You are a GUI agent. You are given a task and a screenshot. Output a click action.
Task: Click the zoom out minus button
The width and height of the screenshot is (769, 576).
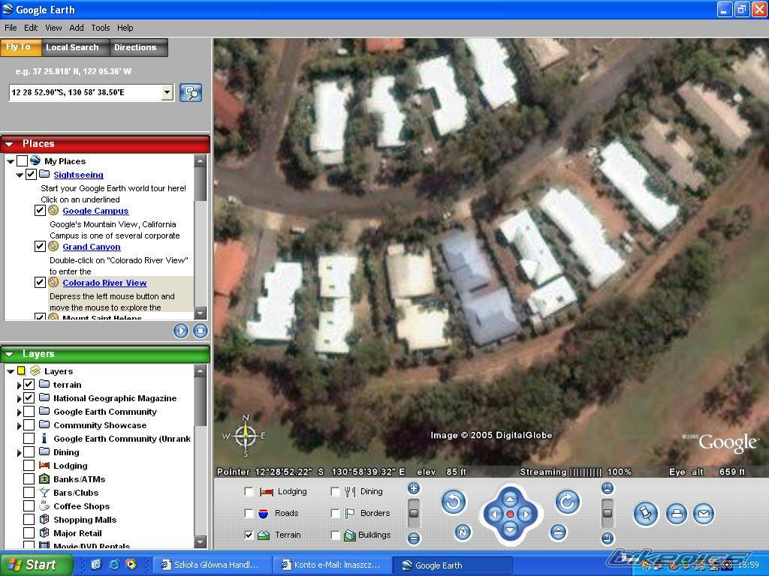[414, 538]
